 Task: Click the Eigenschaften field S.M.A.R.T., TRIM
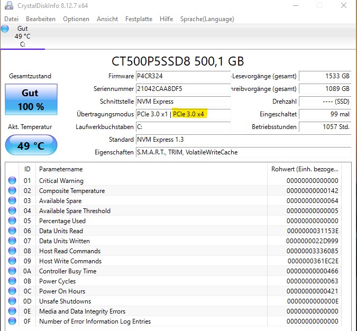pos(244,152)
